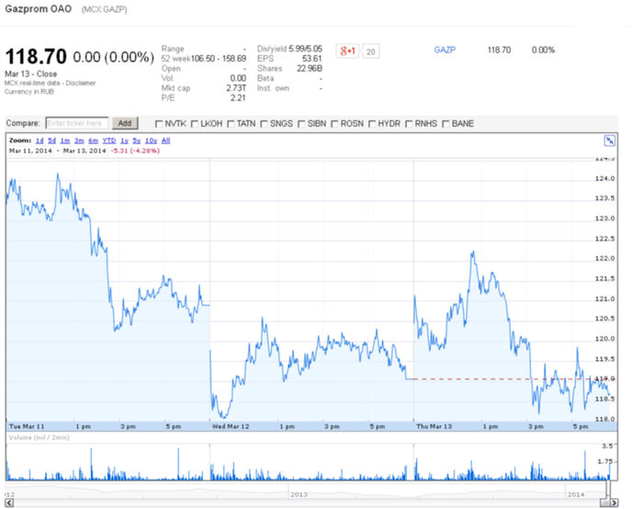Click the Wed Mar 12 date label
The height and width of the screenshot is (509, 632).
coord(231,426)
